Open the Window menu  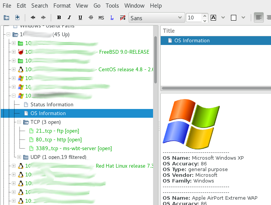pyautogui.click(x=134, y=5)
